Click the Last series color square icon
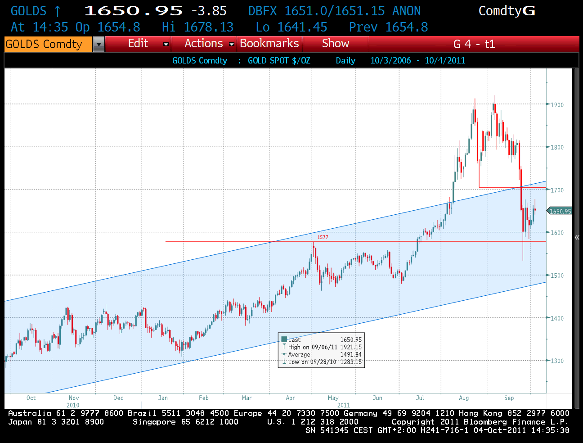 pyautogui.click(x=284, y=339)
